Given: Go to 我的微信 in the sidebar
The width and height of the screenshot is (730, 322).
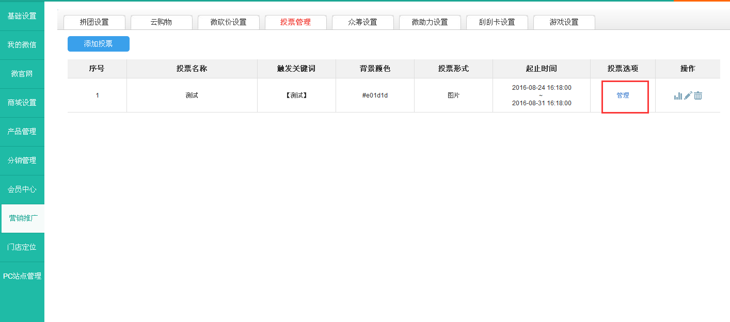Looking at the screenshot, I should 22,45.
